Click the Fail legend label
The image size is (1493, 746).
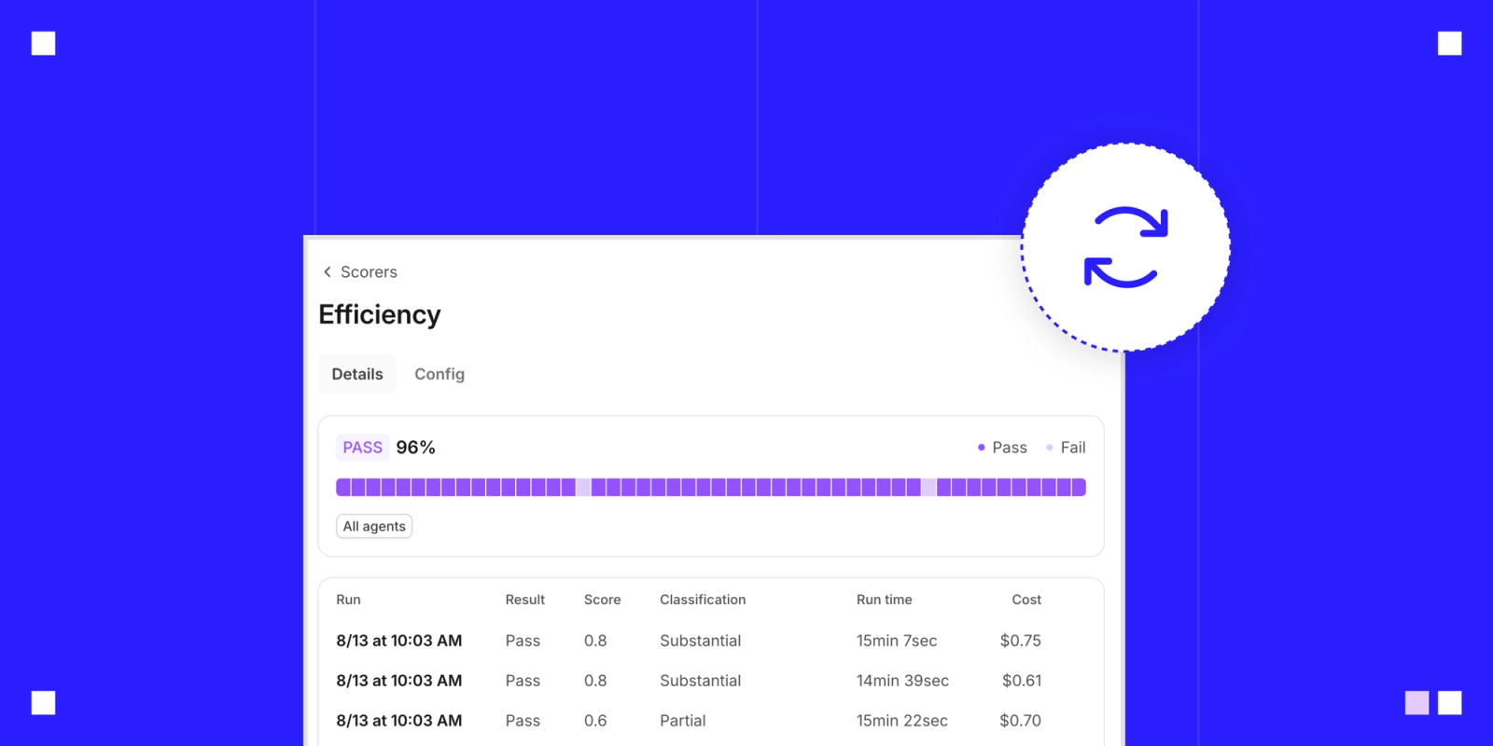pyautogui.click(x=1073, y=448)
